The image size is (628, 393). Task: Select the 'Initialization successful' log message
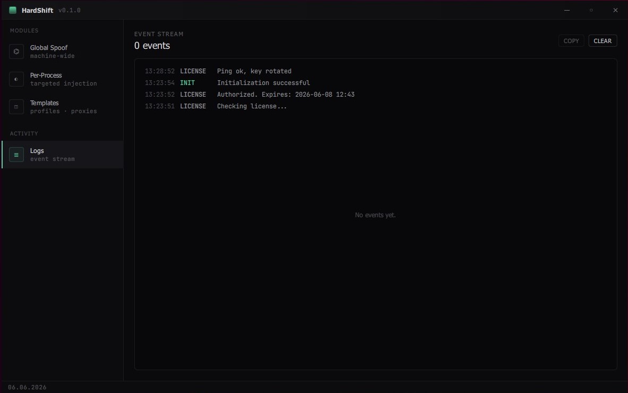(x=263, y=83)
